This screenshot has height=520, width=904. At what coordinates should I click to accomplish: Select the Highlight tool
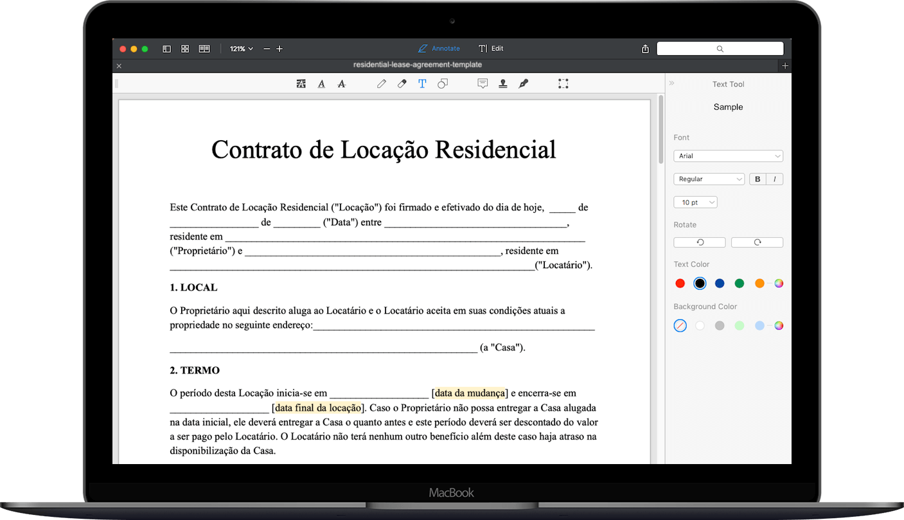coord(301,84)
